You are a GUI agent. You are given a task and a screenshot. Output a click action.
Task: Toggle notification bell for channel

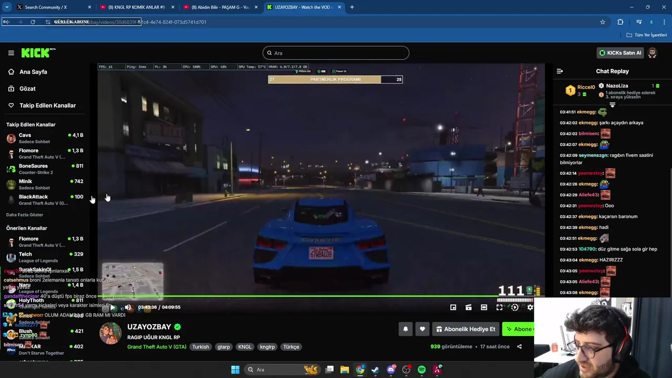pyautogui.click(x=405, y=329)
